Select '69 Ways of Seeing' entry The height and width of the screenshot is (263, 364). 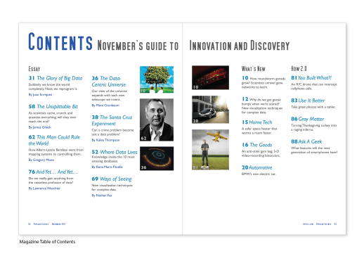(x=112, y=179)
